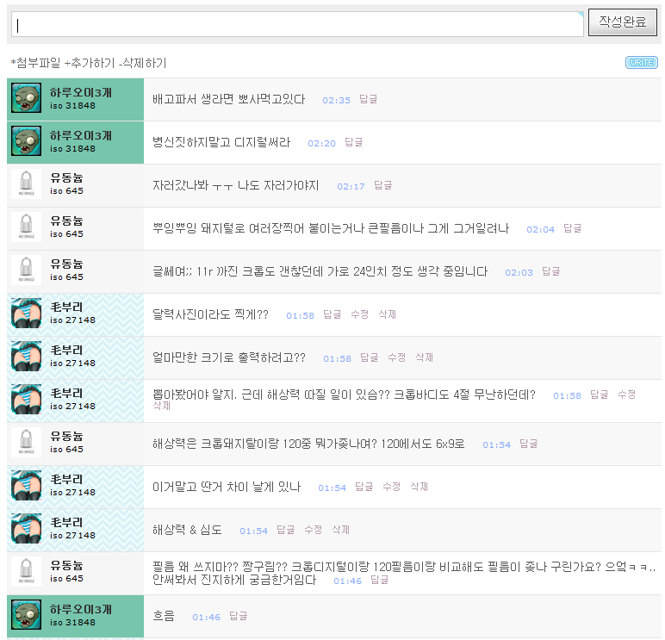
Task: Focus the comment text input field
Action: 297,24
